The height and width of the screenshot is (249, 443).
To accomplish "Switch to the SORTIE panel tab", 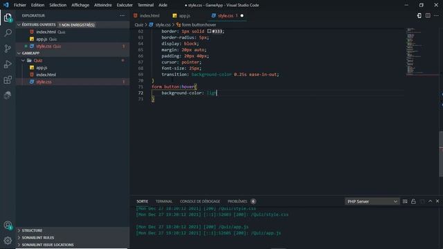I will [143, 201].
